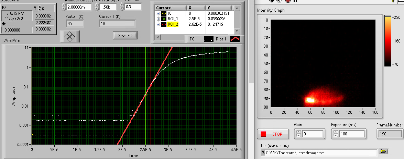Expand the t0 cursor entry
The width and height of the screenshot is (404, 159).
point(158,13)
